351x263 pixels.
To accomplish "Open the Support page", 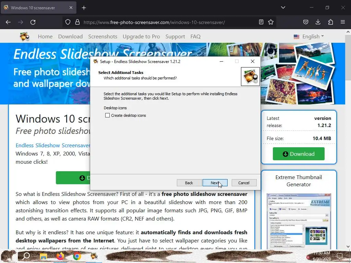I will click(x=175, y=36).
